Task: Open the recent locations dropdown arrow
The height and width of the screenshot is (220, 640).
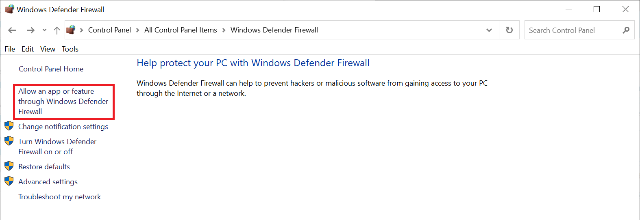Action: 44,30
